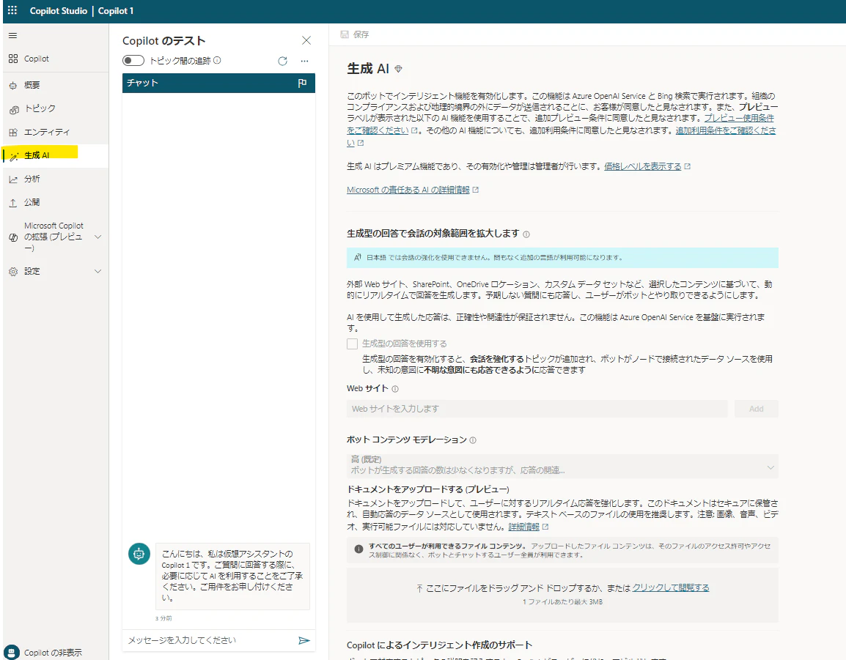
Task: Click クリックして閲覧する upload link
Action: coord(671,587)
